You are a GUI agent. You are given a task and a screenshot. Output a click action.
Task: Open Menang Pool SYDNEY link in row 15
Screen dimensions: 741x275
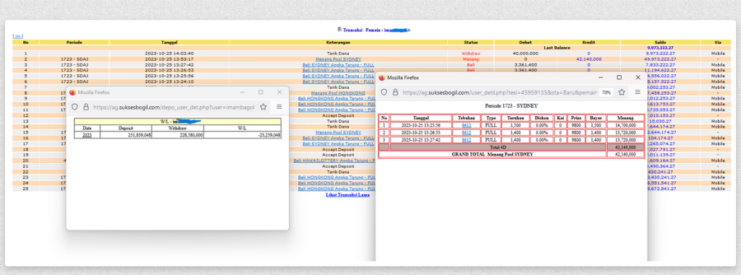(x=339, y=133)
